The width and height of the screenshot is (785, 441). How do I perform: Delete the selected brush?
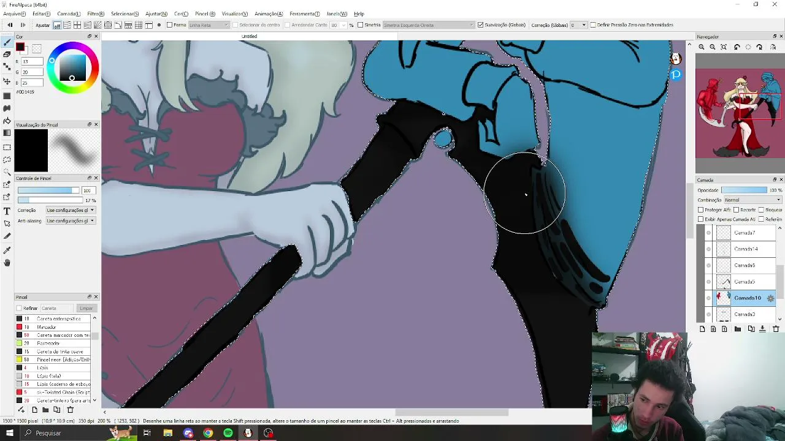[70, 410]
